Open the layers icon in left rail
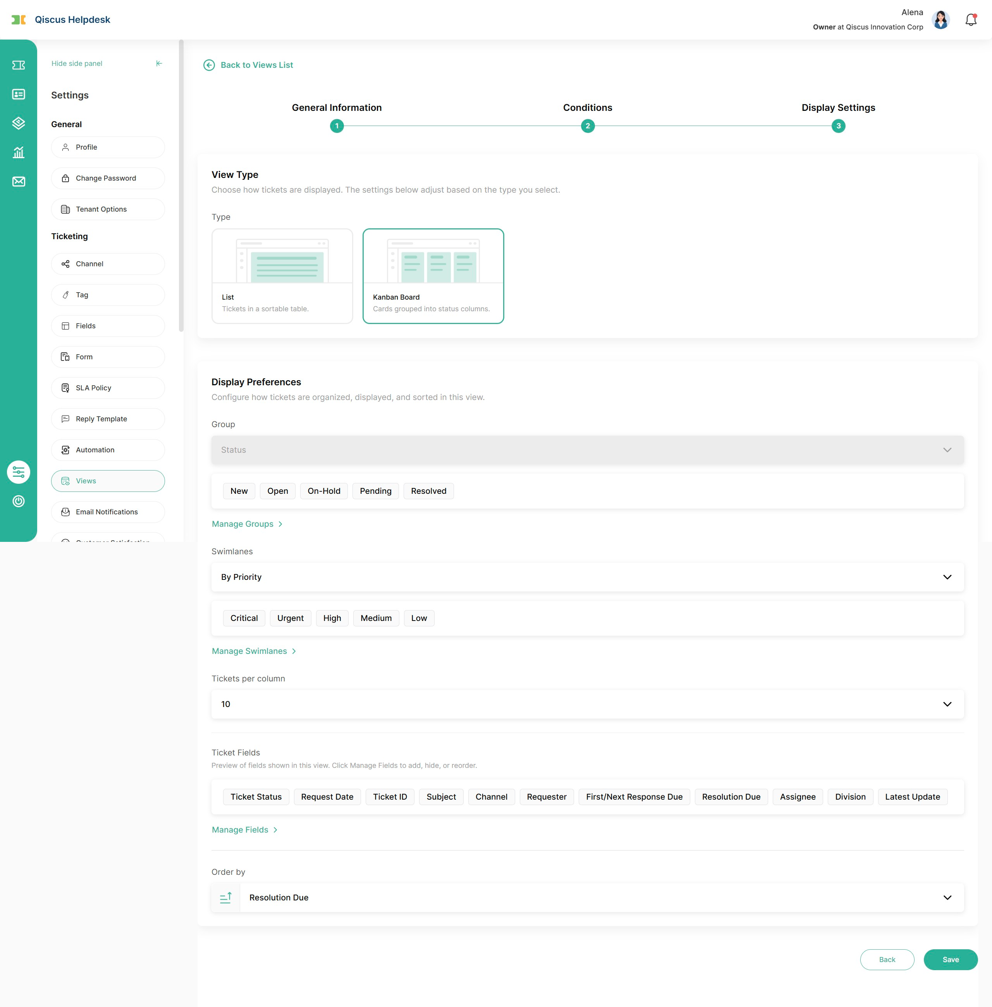Screen dimensions: 992x1007 point(18,123)
